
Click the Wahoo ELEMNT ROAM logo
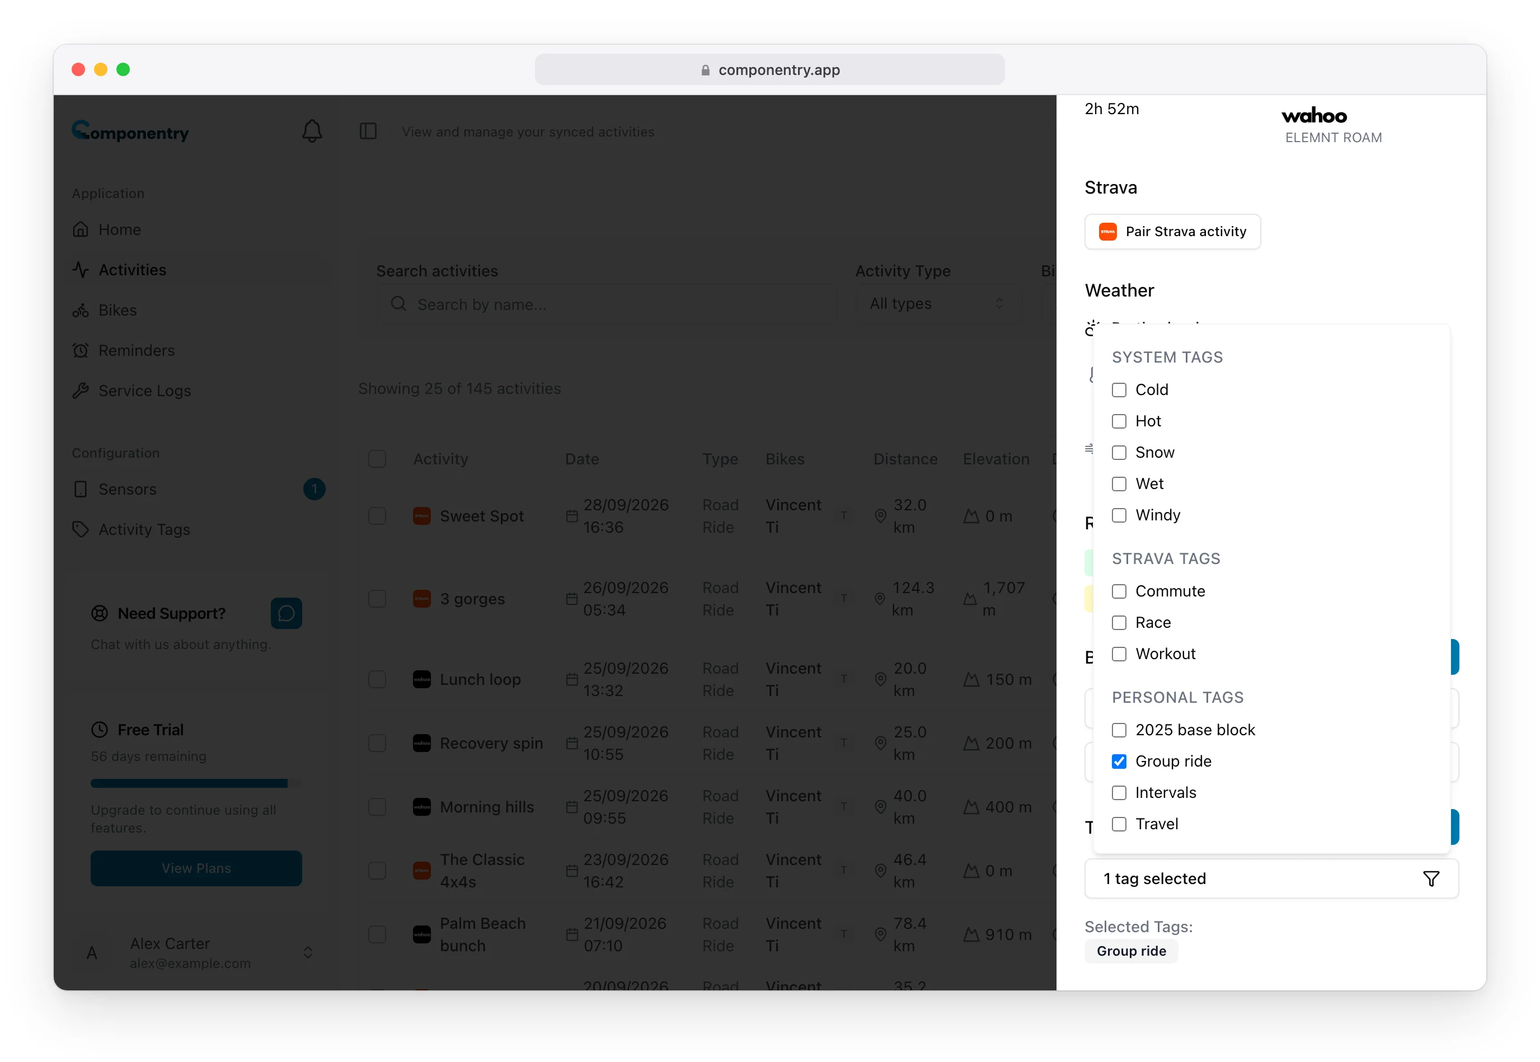point(1314,116)
